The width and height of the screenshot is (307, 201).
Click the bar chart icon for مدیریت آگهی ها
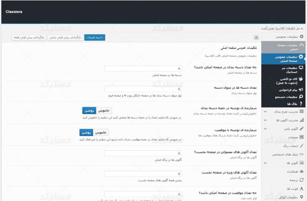[302, 120]
